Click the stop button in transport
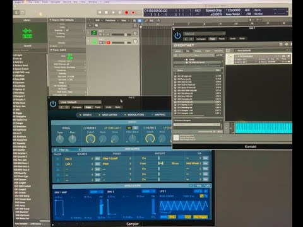The height and width of the screenshot is (227, 303). pos(106,13)
